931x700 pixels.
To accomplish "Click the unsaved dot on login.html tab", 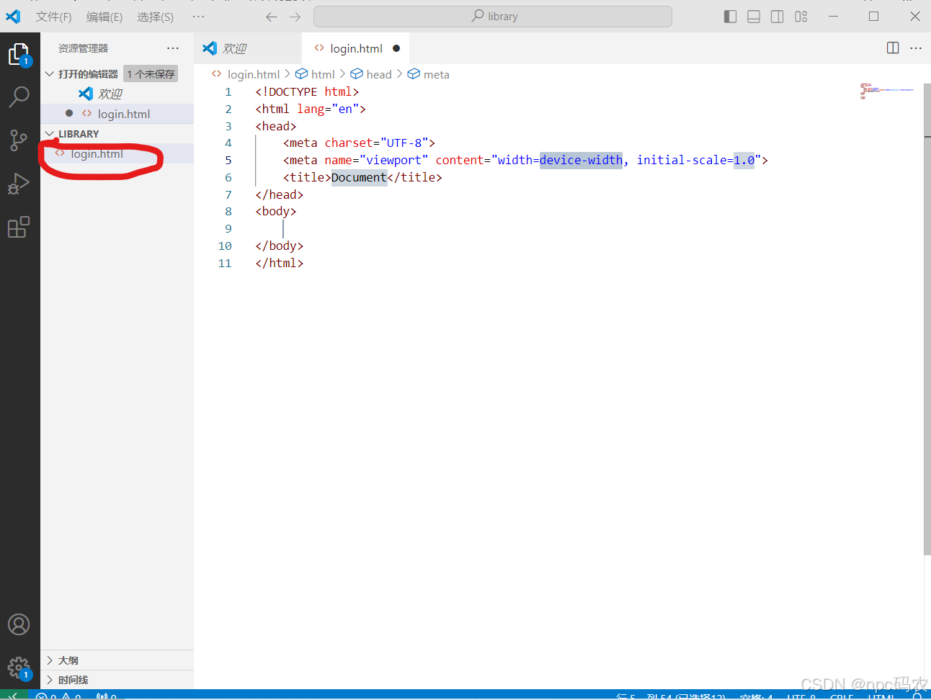I will click(396, 48).
